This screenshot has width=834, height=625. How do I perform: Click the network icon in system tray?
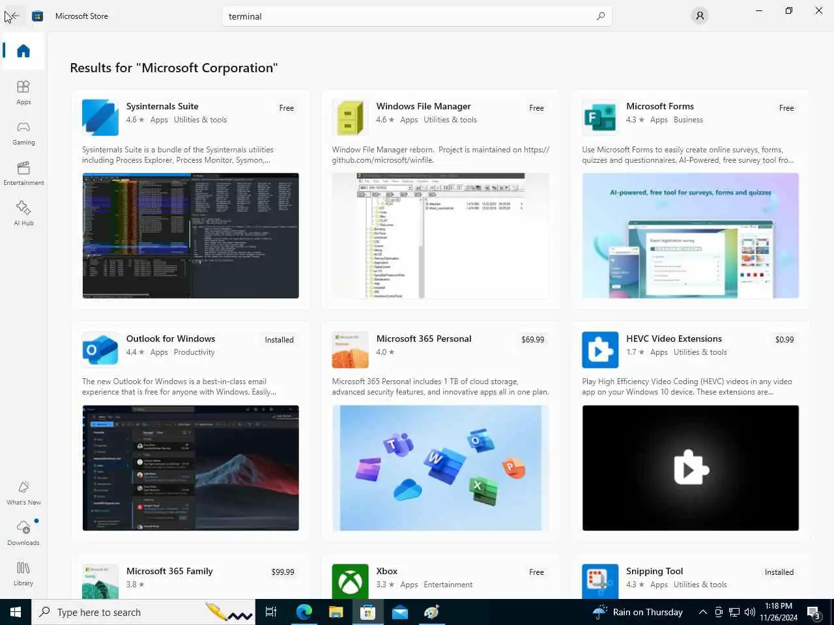click(x=734, y=612)
